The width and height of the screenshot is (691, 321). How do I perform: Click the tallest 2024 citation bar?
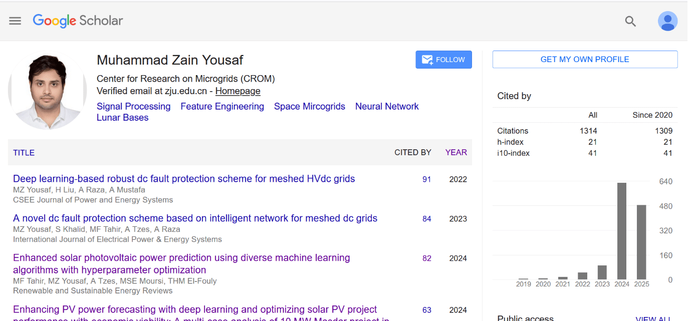point(622,230)
